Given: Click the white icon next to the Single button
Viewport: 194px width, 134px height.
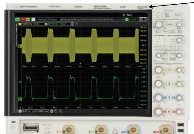Looking at the screenshot, I should pos(33,19).
